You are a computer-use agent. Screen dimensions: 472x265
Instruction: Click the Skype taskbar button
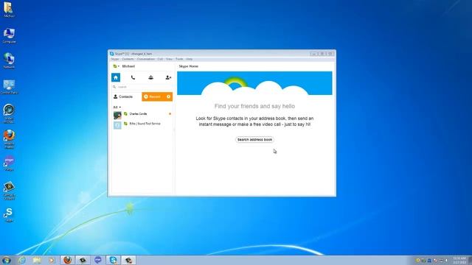click(x=113, y=260)
